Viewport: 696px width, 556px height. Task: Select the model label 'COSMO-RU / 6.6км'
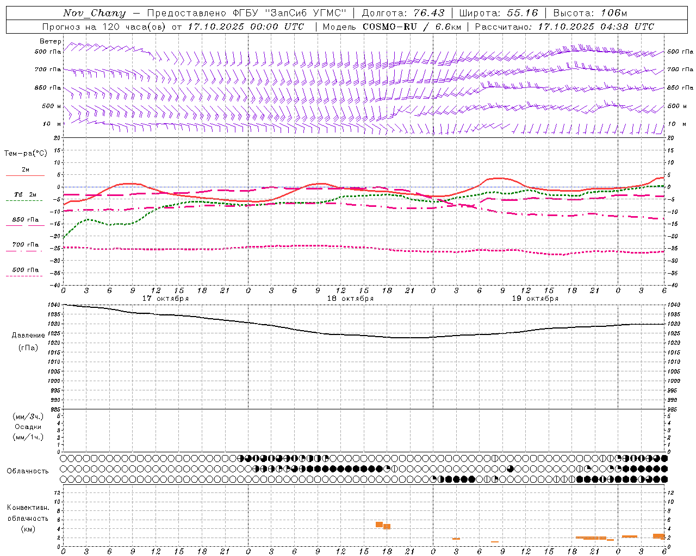coord(412,27)
